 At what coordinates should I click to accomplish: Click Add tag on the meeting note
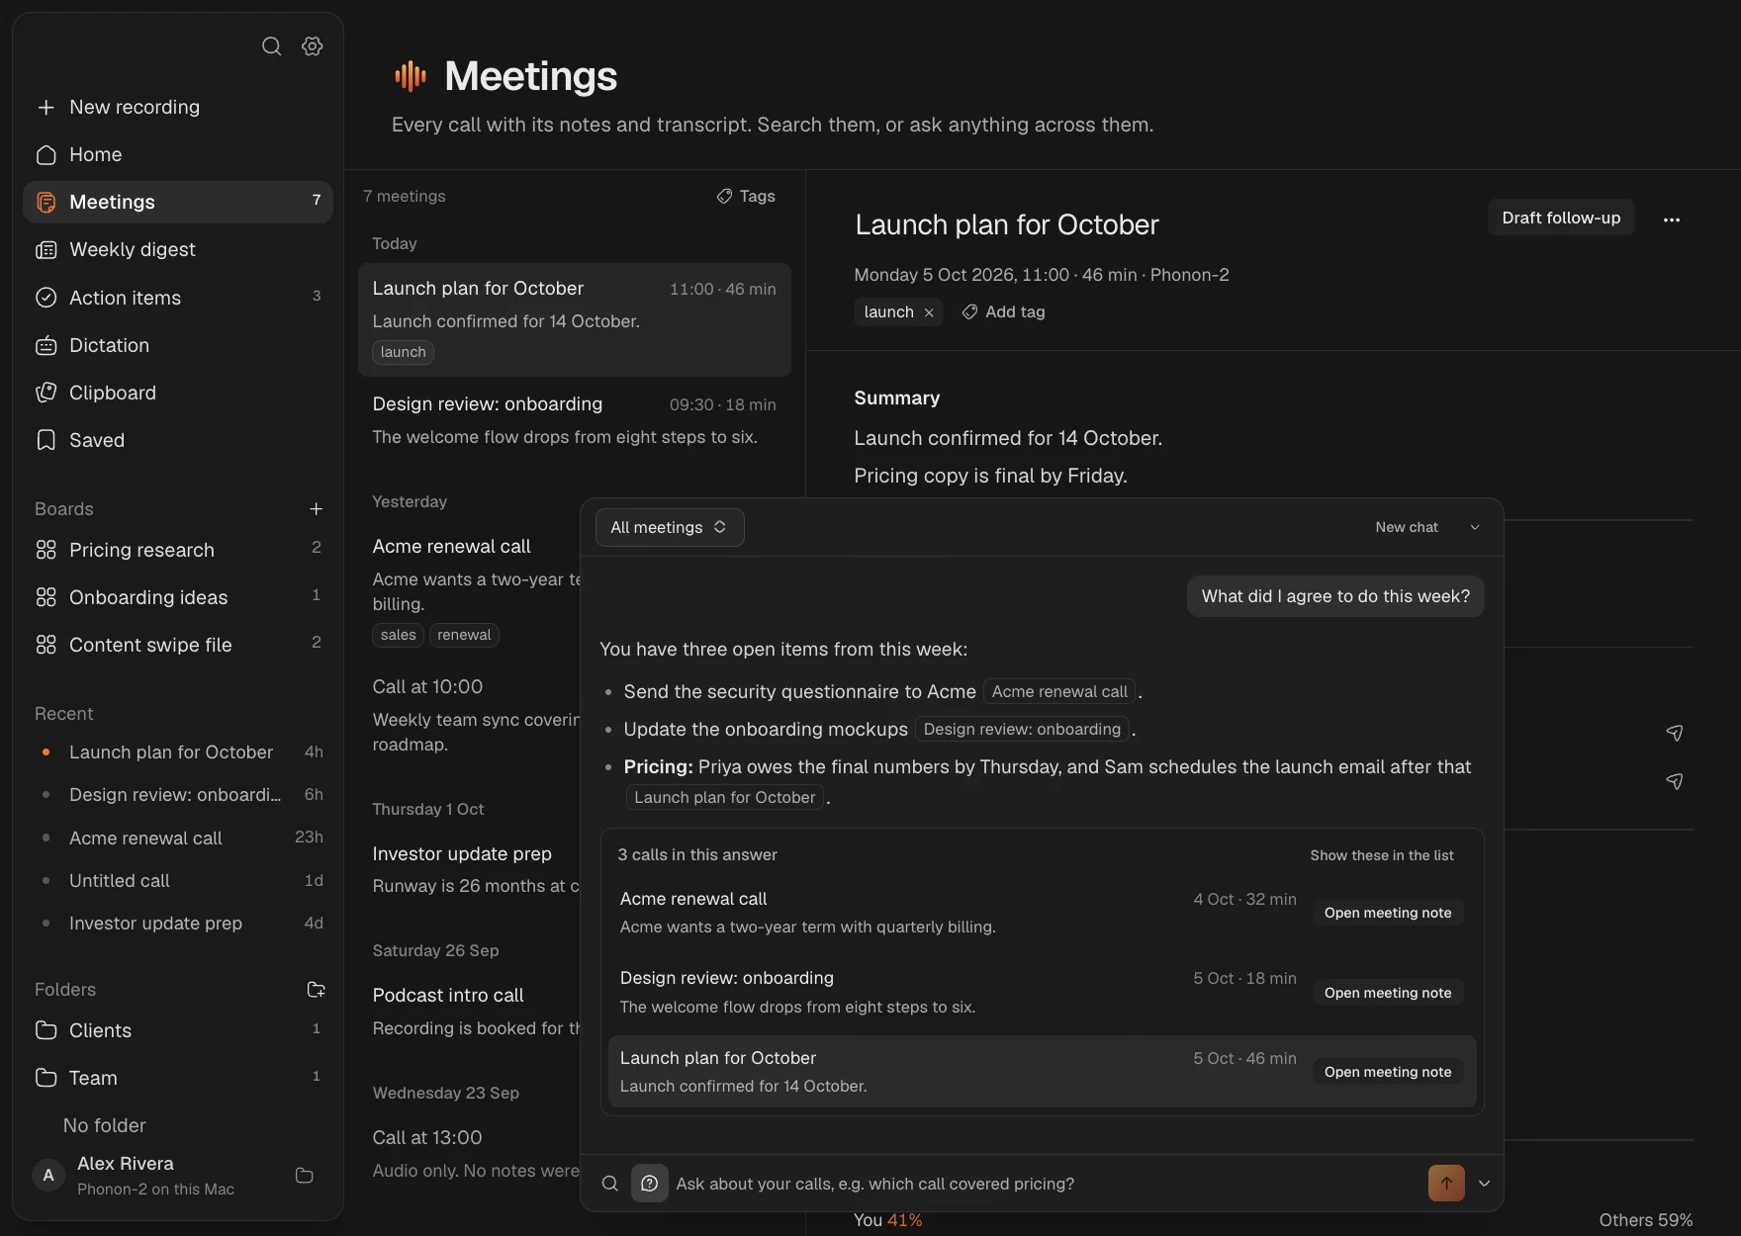click(x=1003, y=311)
